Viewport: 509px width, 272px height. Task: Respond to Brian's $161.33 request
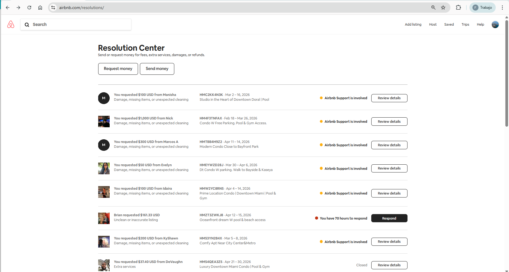click(x=389, y=218)
